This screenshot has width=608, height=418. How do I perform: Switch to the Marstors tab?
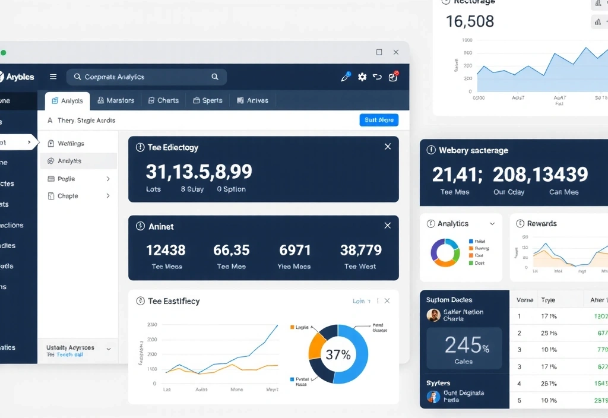click(116, 100)
